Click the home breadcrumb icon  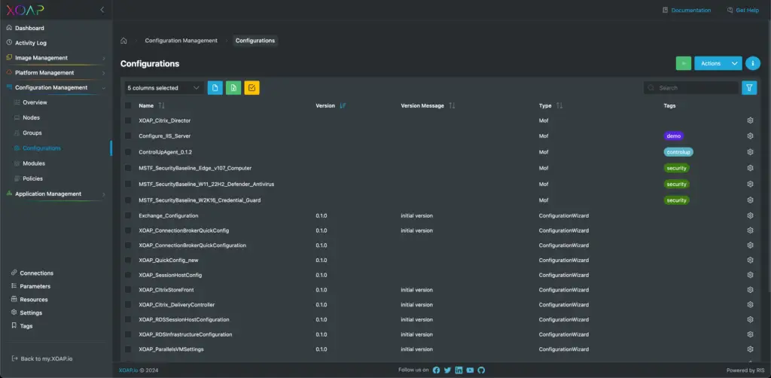point(124,41)
